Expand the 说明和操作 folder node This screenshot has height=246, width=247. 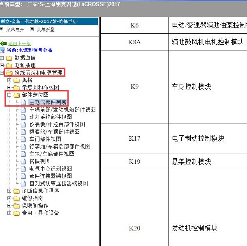[9, 205]
